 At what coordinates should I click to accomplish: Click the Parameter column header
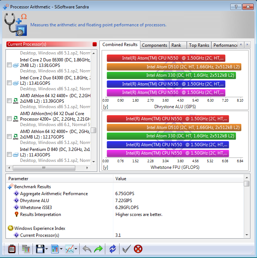pos(58,179)
